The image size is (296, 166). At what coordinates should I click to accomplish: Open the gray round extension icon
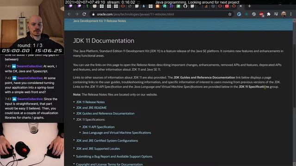[254, 14]
